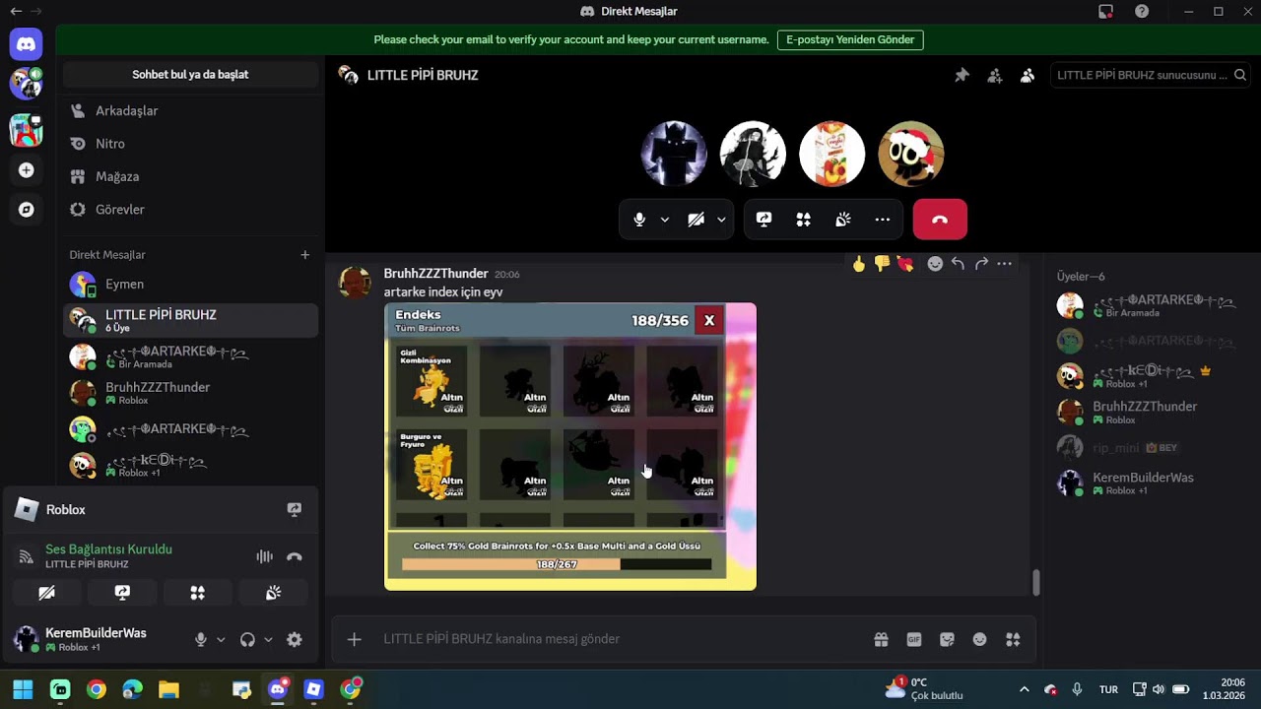Turn on camera in the voice panel

tap(46, 593)
